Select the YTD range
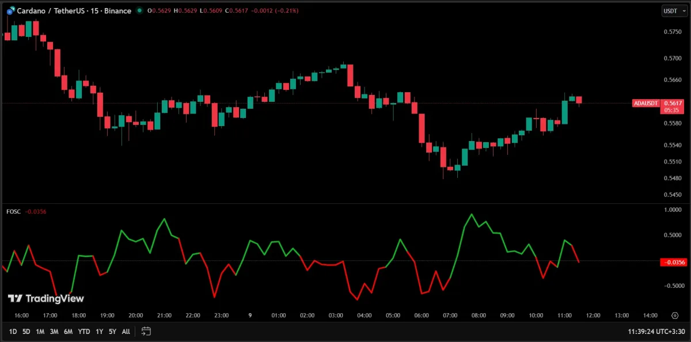Screen dimensions: 691x342 [84, 332]
